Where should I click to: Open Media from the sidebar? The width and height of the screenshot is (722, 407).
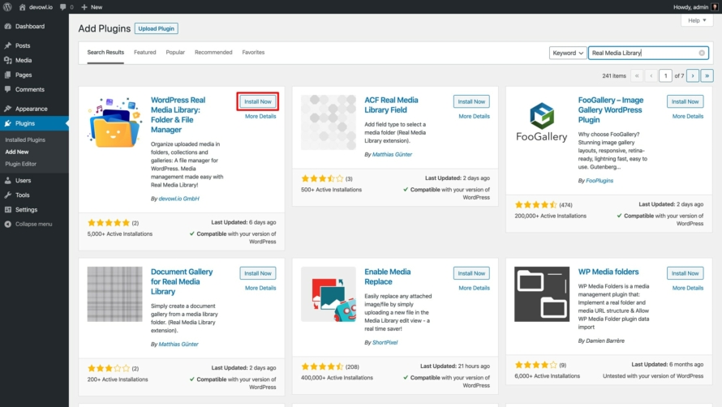tap(24, 60)
